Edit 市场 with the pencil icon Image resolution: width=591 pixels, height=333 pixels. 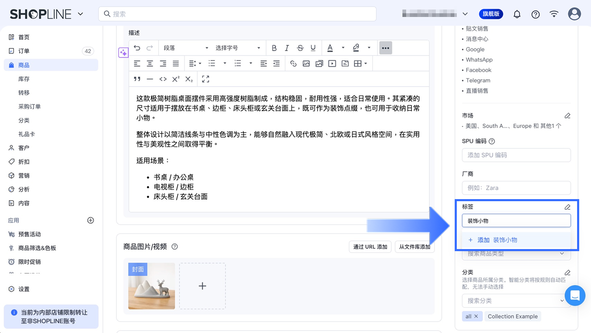click(567, 116)
